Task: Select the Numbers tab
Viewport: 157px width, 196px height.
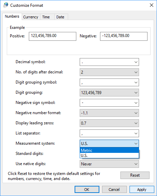Action: 12,16
